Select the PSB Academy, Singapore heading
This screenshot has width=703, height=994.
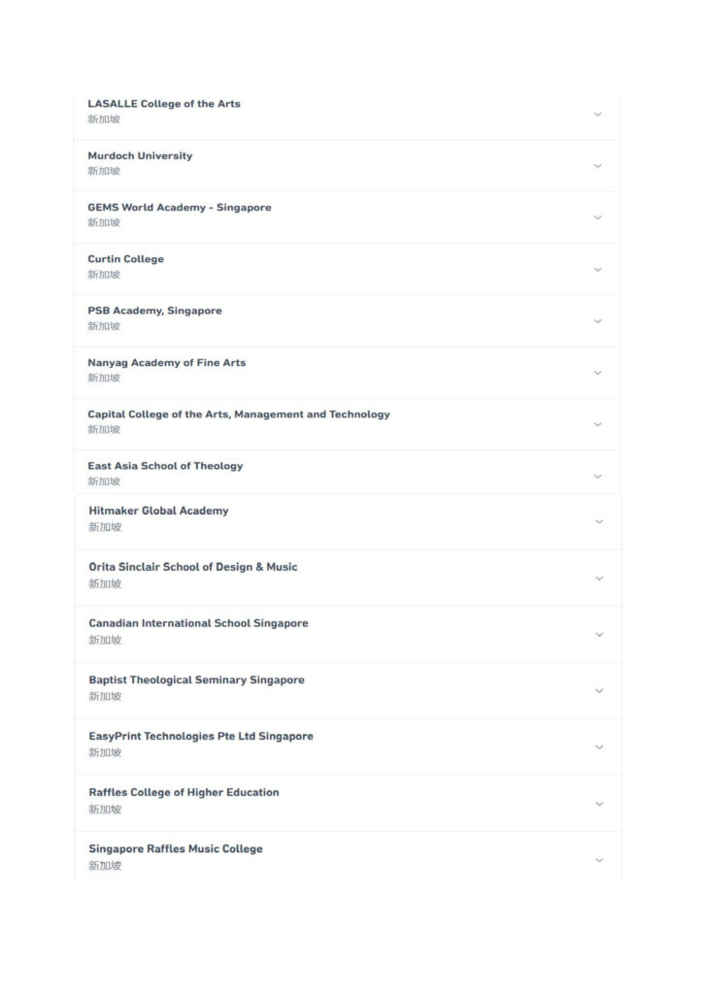pos(154,311)
